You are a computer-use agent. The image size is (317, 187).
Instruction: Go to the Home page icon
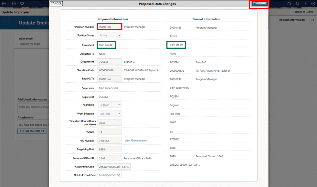[x=289, y=4]
